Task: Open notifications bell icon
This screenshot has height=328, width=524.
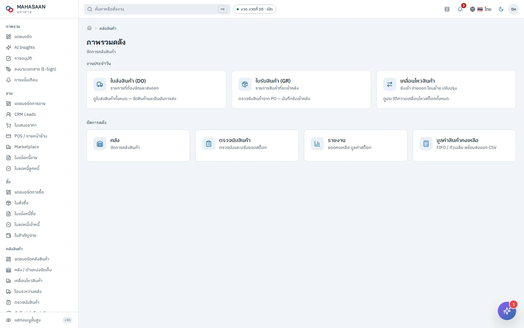Action: 460,9
